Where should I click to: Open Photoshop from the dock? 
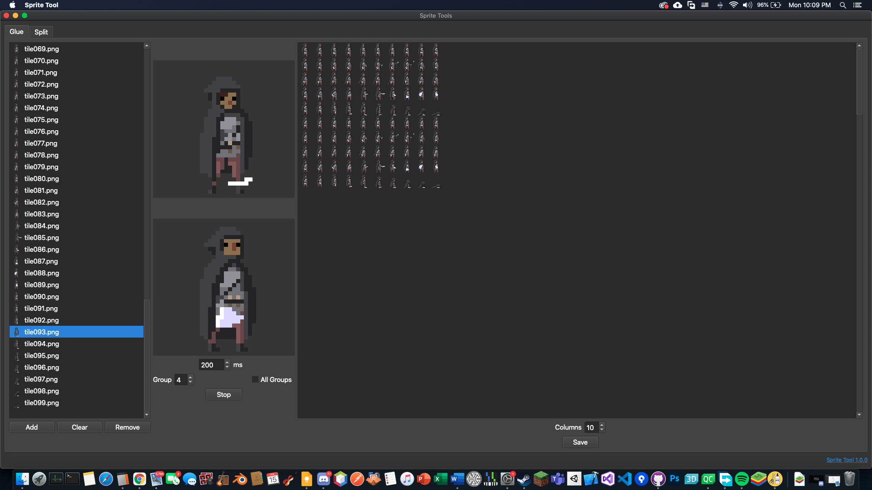click(674, 479)
